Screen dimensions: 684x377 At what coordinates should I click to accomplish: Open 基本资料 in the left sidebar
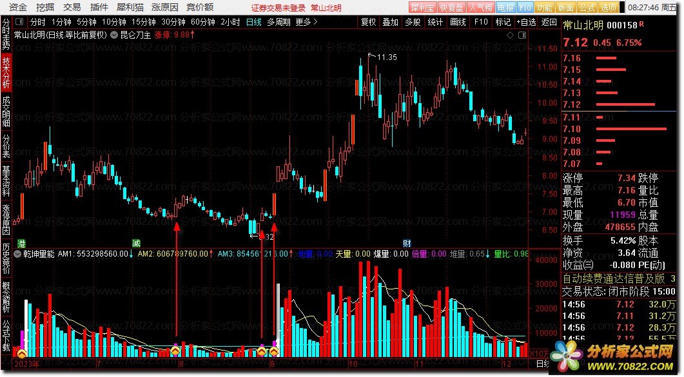6,181
